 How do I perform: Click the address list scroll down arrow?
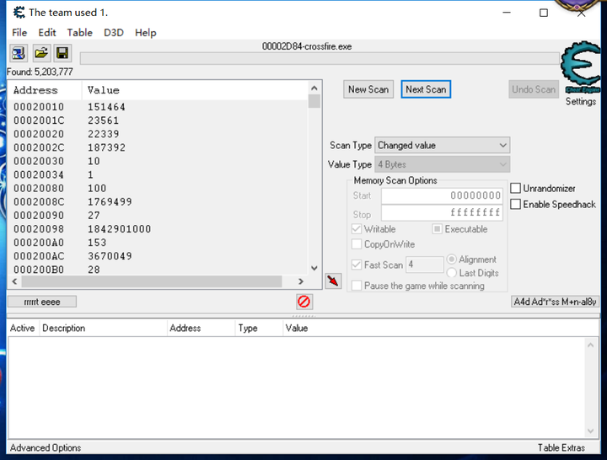point(590,431)
